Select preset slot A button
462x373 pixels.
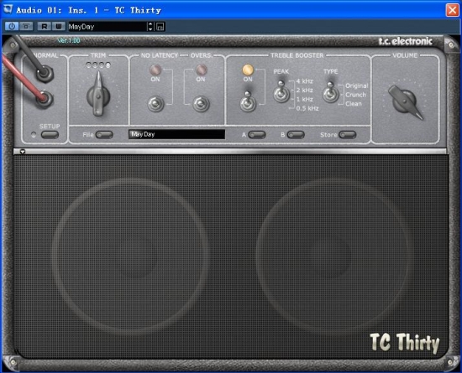pos(257,135)
